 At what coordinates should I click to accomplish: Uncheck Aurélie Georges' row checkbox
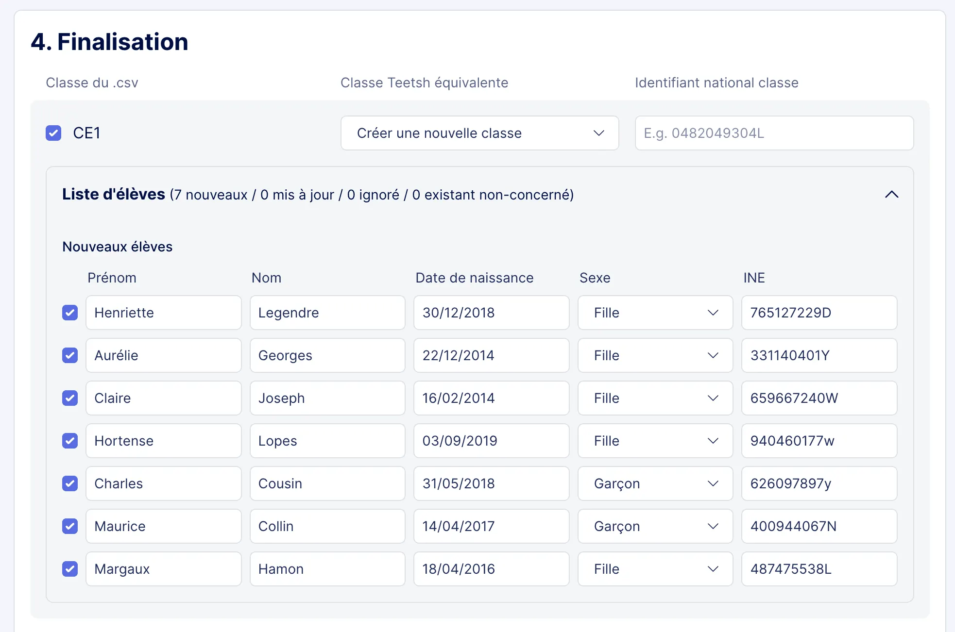(x=70, y=355)
